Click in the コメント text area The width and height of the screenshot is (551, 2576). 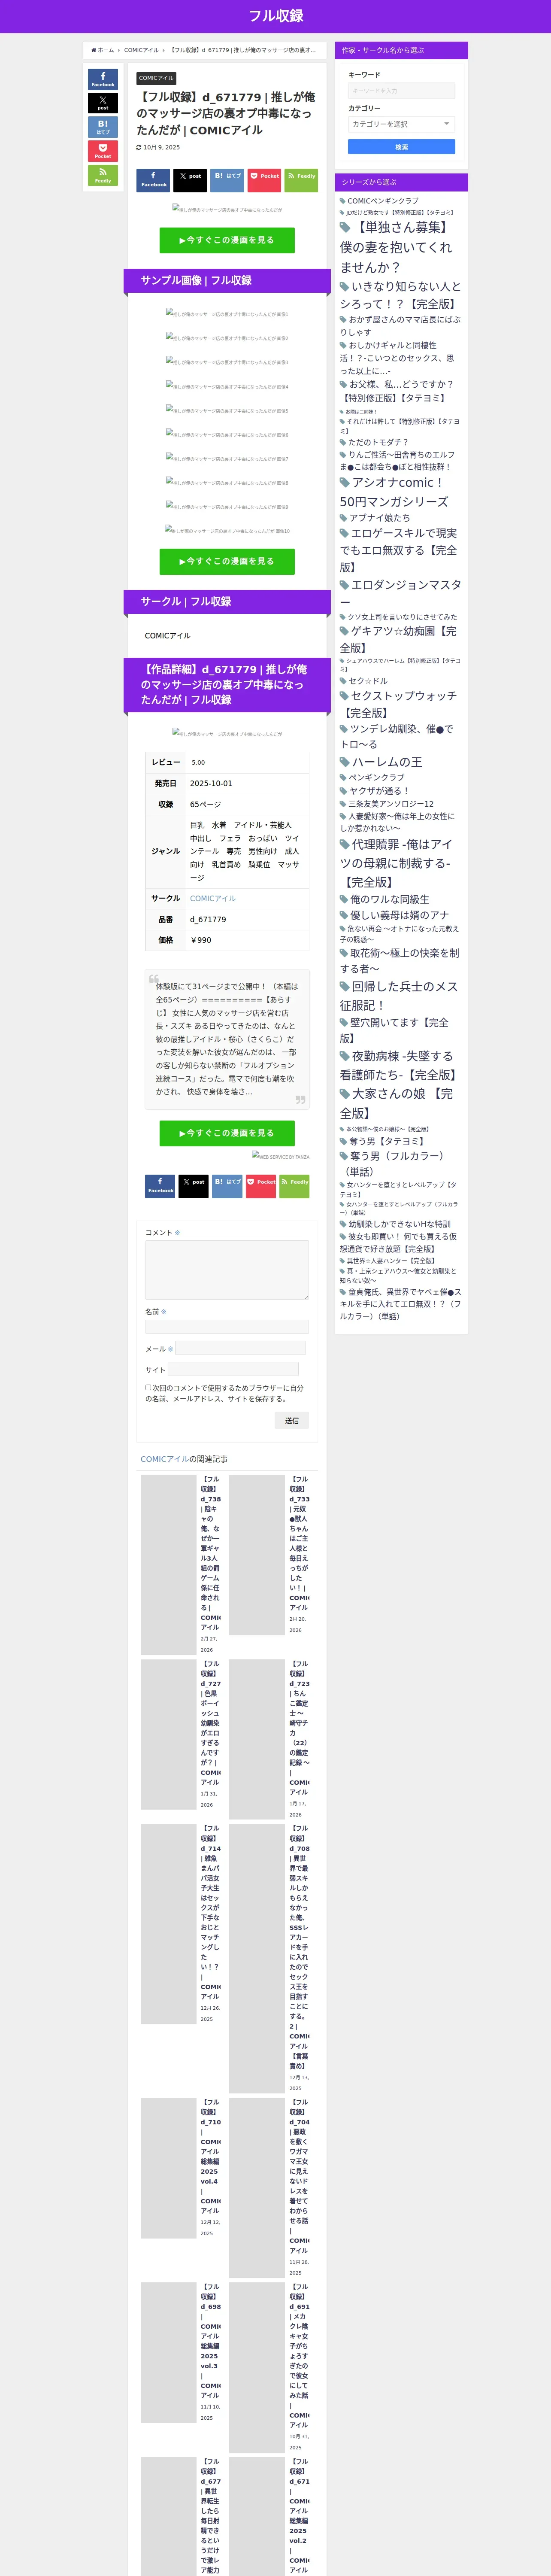coord(227,1270)
